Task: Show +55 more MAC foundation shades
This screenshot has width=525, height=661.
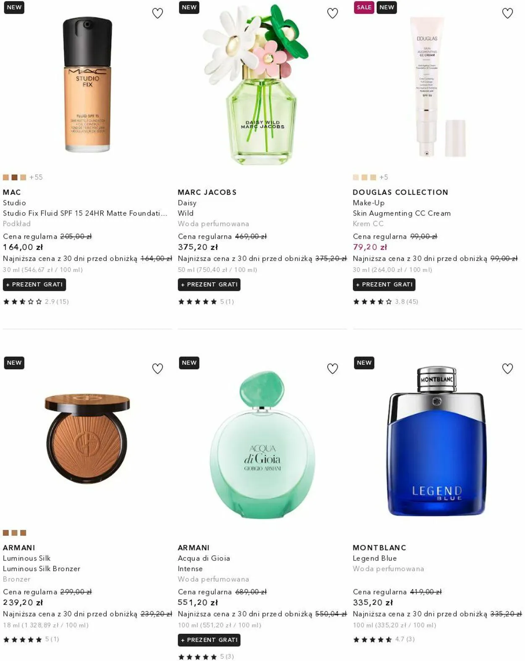Action: pyautogui.click(x=36, y=177)
